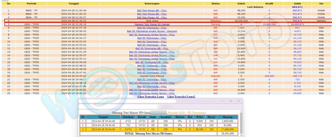332x137 pixels.
Task: Click the popup scrollbar down arrow
Action: click(x=241, y=135)
